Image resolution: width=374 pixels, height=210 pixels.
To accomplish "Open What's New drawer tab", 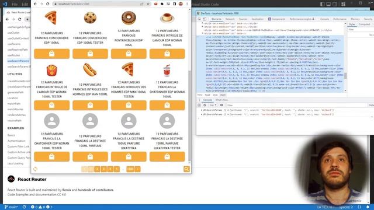I will pos(222,100).
